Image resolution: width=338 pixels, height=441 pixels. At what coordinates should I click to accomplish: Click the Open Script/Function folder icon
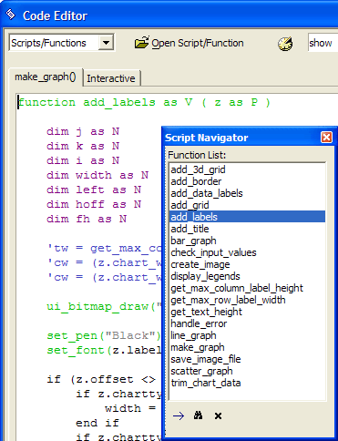pos(141,43)
